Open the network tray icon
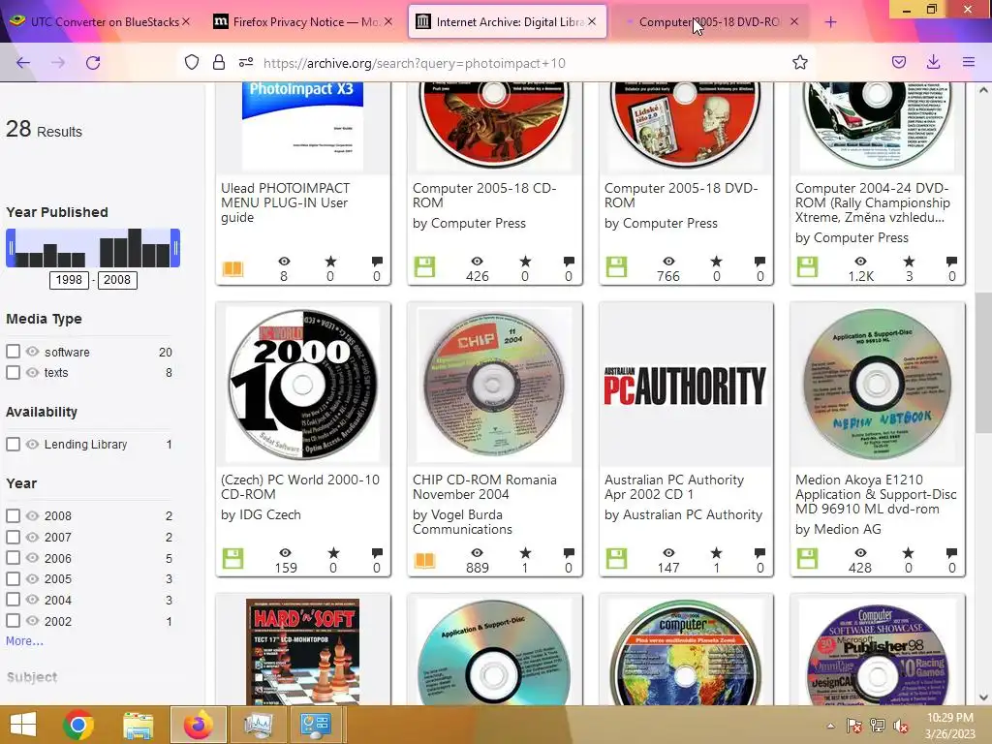Viewport: 992px width, 744px height. pyautogui.click(x=878, y=726)
